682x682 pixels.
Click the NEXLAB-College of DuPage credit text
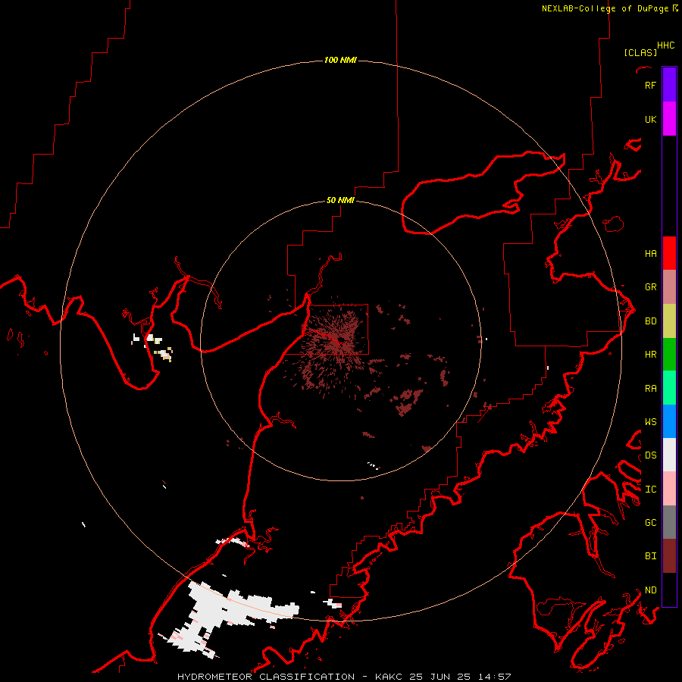pos(605,8)
